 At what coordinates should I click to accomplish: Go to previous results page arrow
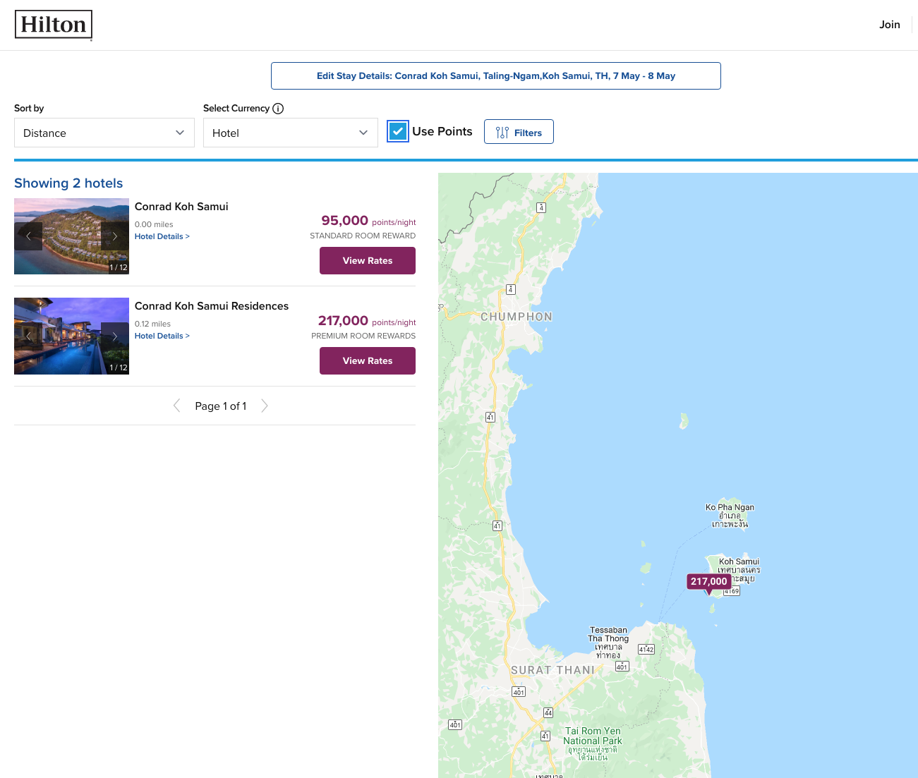point(176,406)
